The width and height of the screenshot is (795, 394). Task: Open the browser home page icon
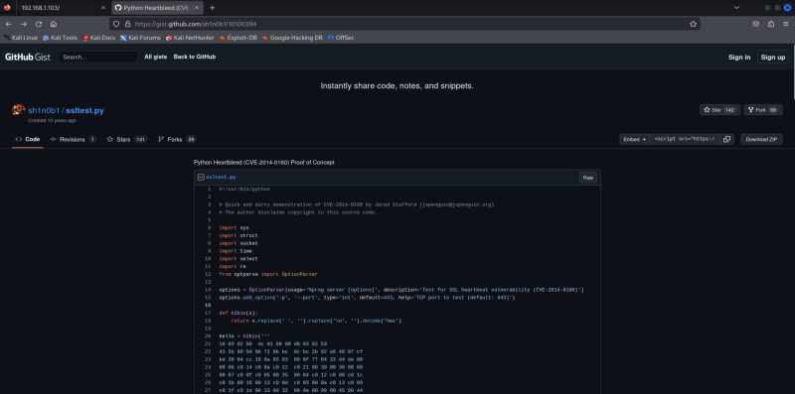54,24
